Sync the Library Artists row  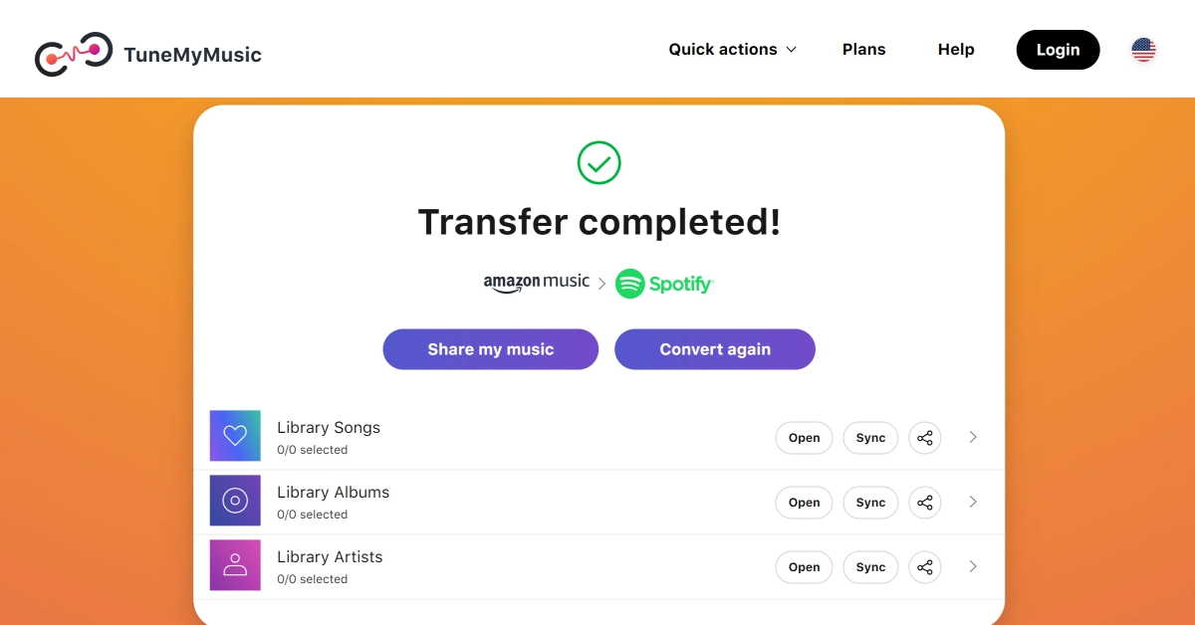(x=870, y=567)
